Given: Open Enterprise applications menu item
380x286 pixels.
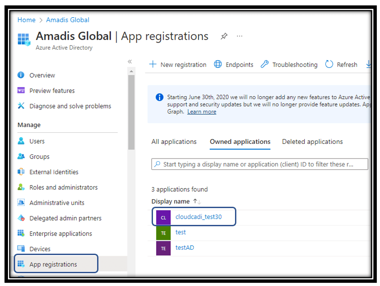Looking at the screenshot, I should point(61,234).
